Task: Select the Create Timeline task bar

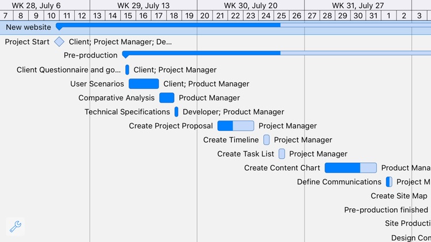Action: [x=266, y=140]
